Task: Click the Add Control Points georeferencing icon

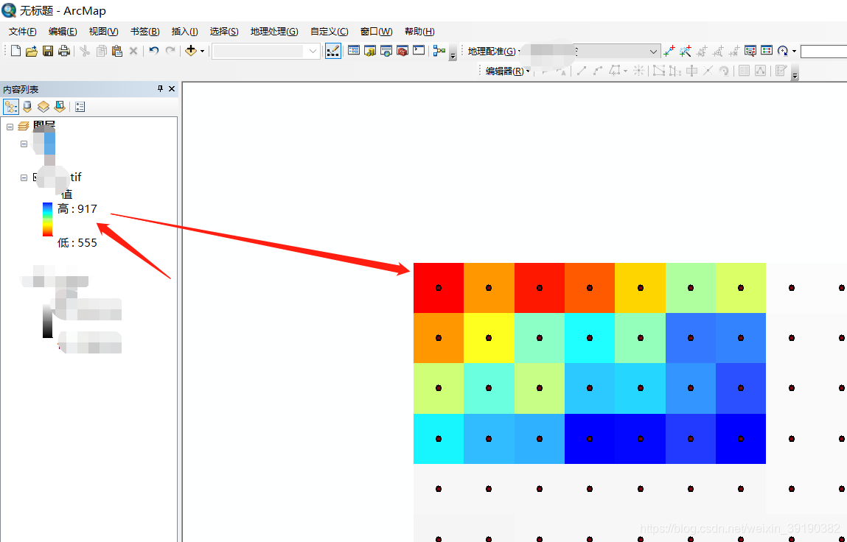Action: [x=669, y=50]
